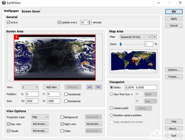
Task: Toggle the Clouds checkbox
Action: [x=8, y=131]
